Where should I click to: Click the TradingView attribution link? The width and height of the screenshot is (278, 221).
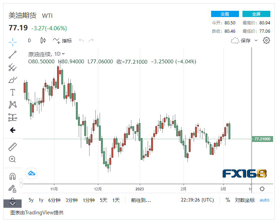[x=37, y=213]
